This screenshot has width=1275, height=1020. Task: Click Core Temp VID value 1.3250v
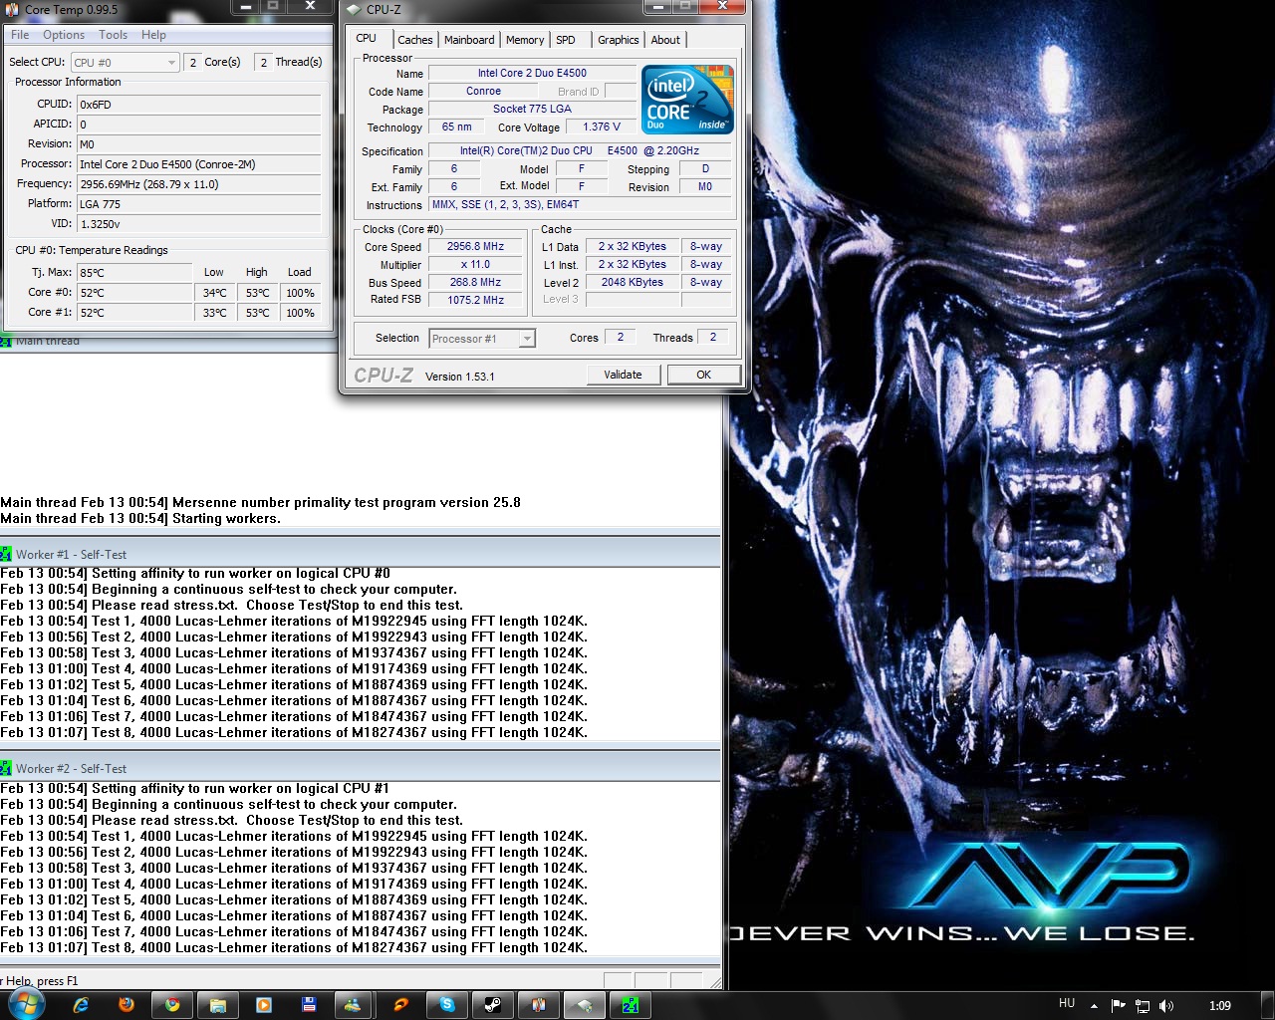(198, 224)
